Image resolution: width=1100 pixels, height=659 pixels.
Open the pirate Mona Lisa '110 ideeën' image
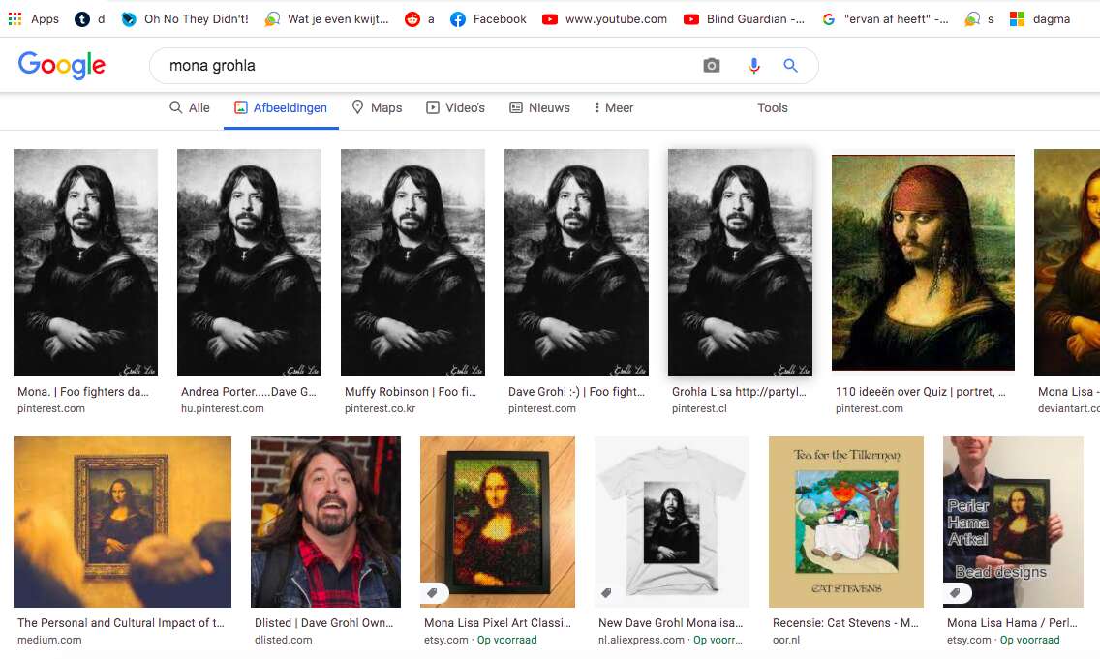tap(923, 262)
